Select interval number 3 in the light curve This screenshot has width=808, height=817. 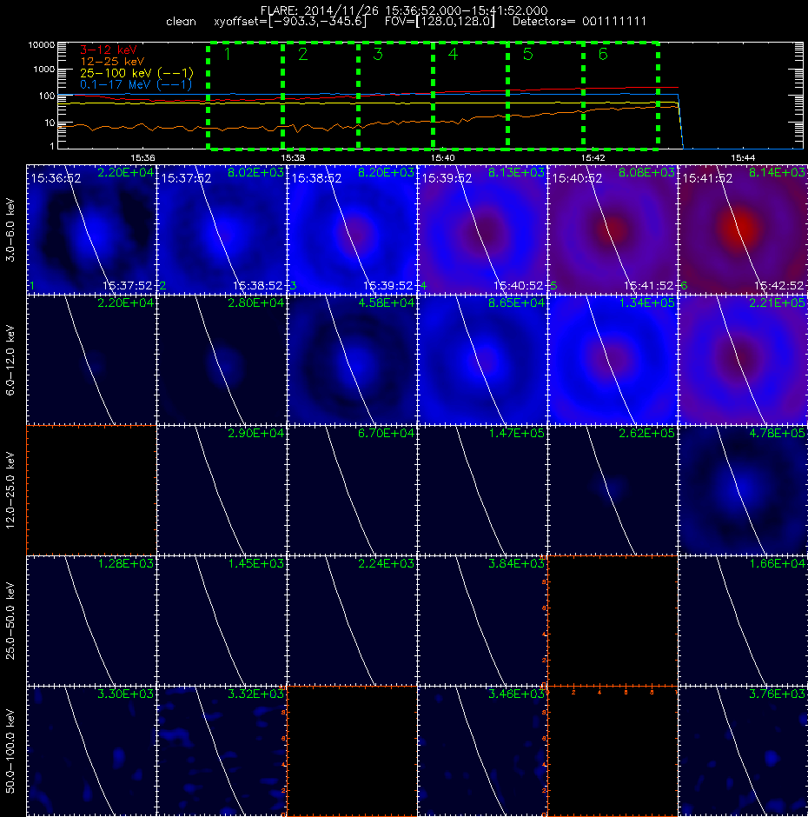[x=395, y=96]
